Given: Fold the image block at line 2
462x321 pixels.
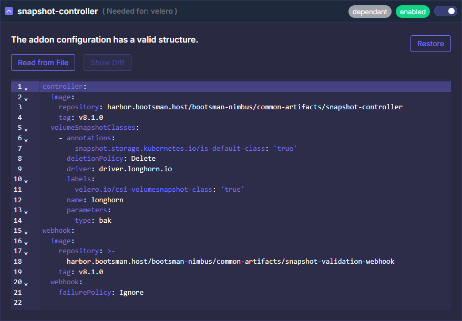Looking at the screenshot, I should tap(26, 98).
